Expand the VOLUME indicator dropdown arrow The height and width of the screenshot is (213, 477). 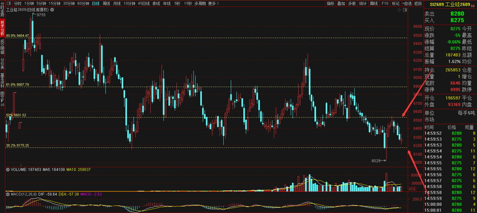point(7,169)
